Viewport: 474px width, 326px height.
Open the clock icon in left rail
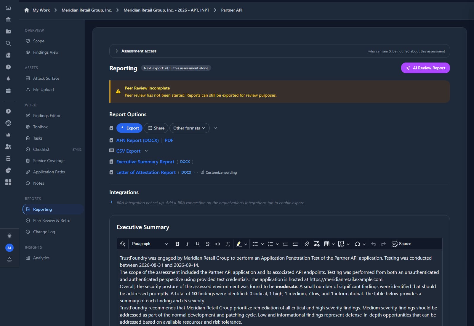tap(8, 111)
